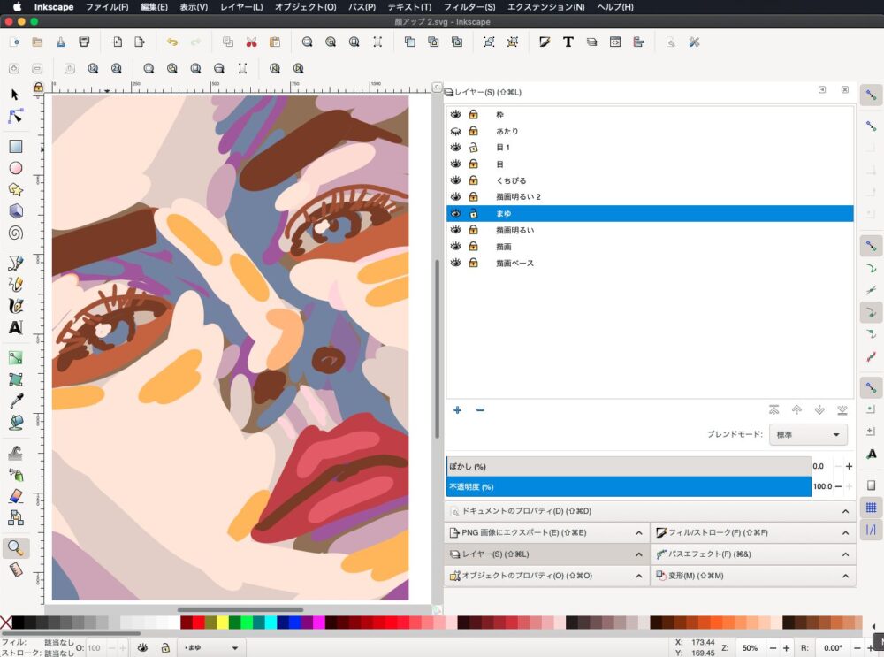Select the Rectangle tool
Viewport: 884px width, 657px height.
15,147
